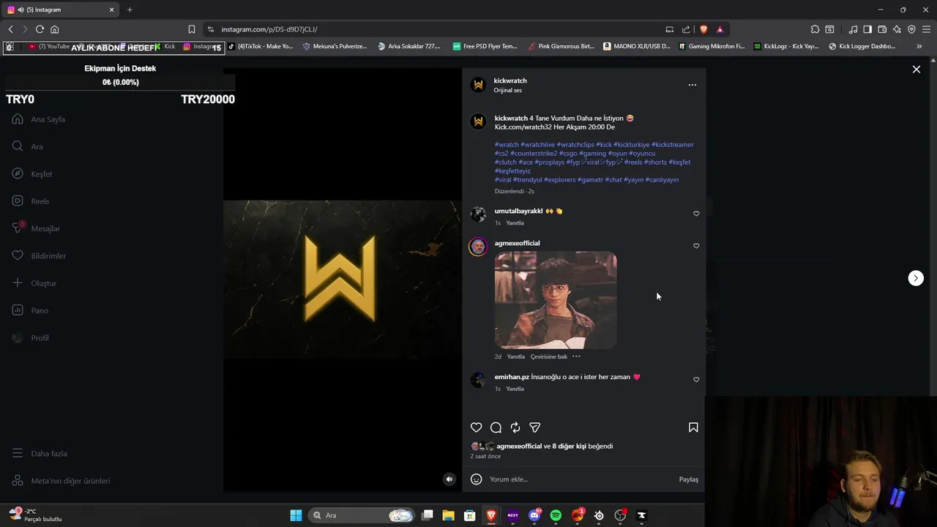The width and height of the screenshot is (937, 527).
Task: Open File Explorer from the taskbar
Action: point(448,515)
